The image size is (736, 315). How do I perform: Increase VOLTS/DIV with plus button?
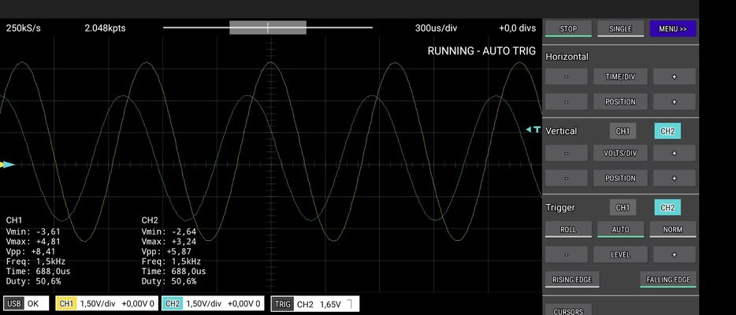click(x=674, y=153)
